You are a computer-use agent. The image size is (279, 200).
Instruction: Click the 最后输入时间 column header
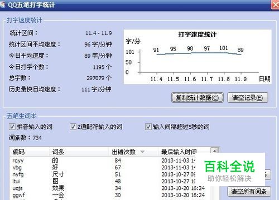(178, 152)
